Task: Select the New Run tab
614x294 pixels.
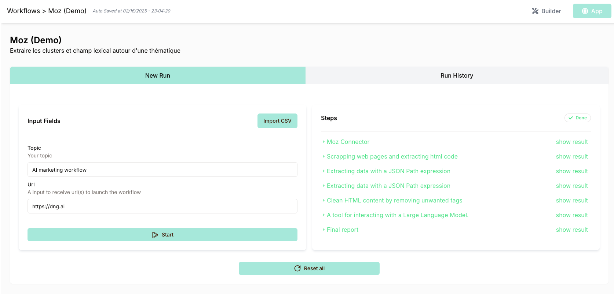Action: pos(157,75)
